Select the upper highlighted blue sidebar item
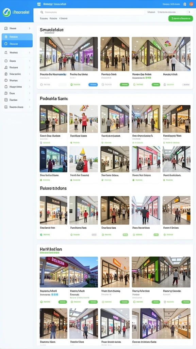The width and height of the screenshot is (196, 349). click(x=17, y=37)
